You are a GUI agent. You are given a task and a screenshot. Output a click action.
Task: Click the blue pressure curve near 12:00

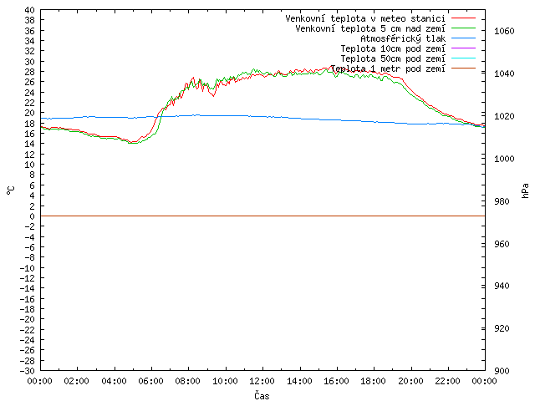point(262,116)
